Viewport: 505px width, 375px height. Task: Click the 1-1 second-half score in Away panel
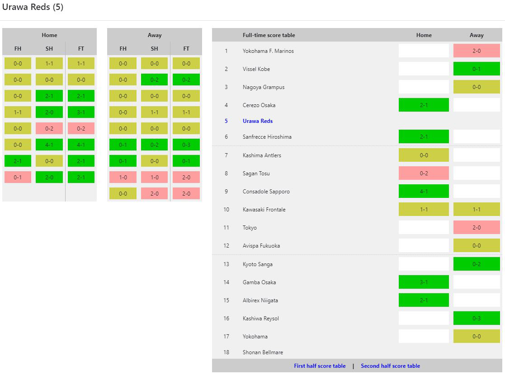point(154,112)
